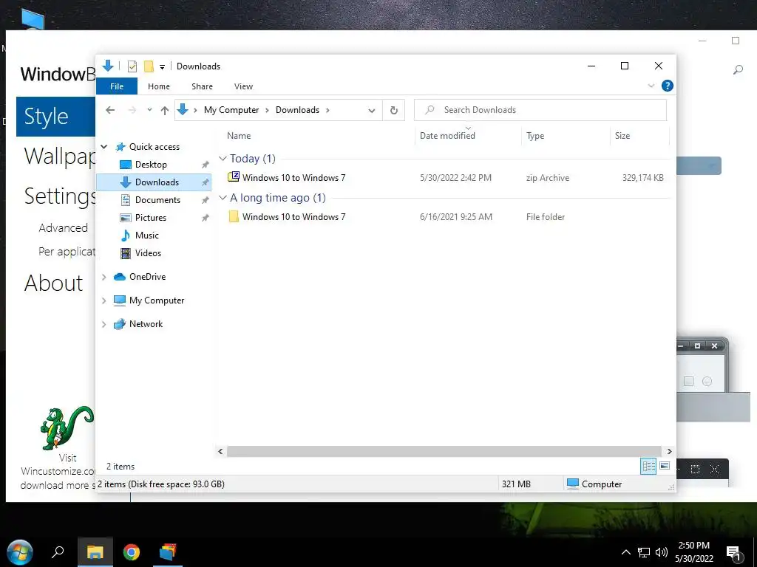757x567 pixels.
Task: Open Desktop in Quick access
Action: tap(151, 165)
